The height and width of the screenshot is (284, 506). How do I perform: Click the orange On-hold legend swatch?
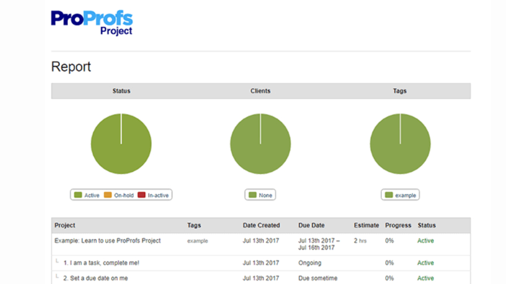(x=108, y=195)
